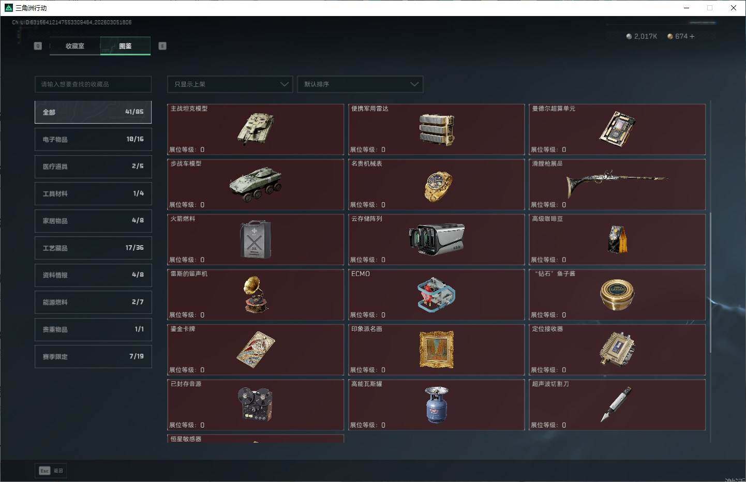Open the 医疗道具 category
This screenshot has width=746, height=482.
coord(93,167)
